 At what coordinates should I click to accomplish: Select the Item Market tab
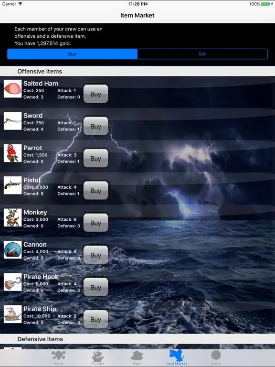[x=177, y=358]
